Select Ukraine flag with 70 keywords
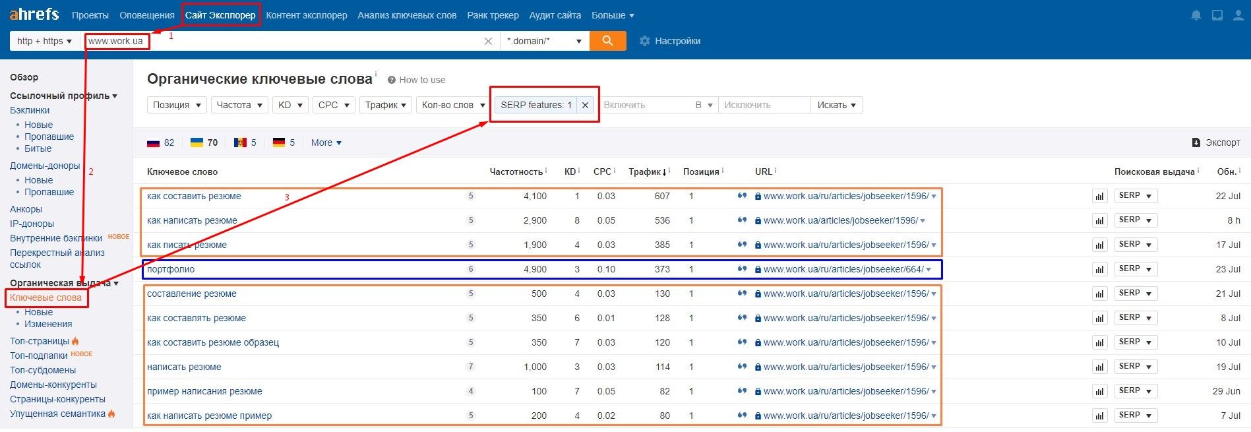This screenshot has width=1251, height=432. point(204,142)
